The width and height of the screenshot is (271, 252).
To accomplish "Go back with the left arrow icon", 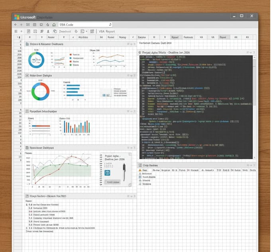I will click(16, 25).
